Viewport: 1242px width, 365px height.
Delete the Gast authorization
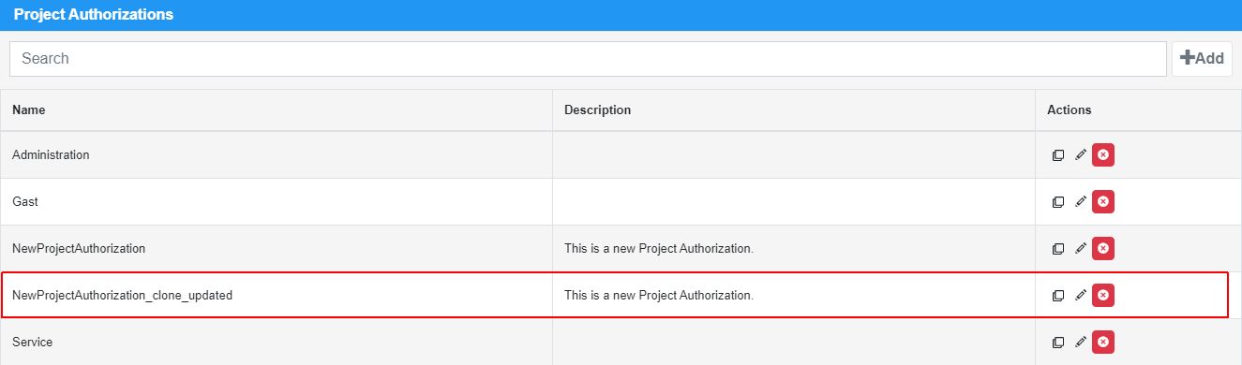[1103, 201]
